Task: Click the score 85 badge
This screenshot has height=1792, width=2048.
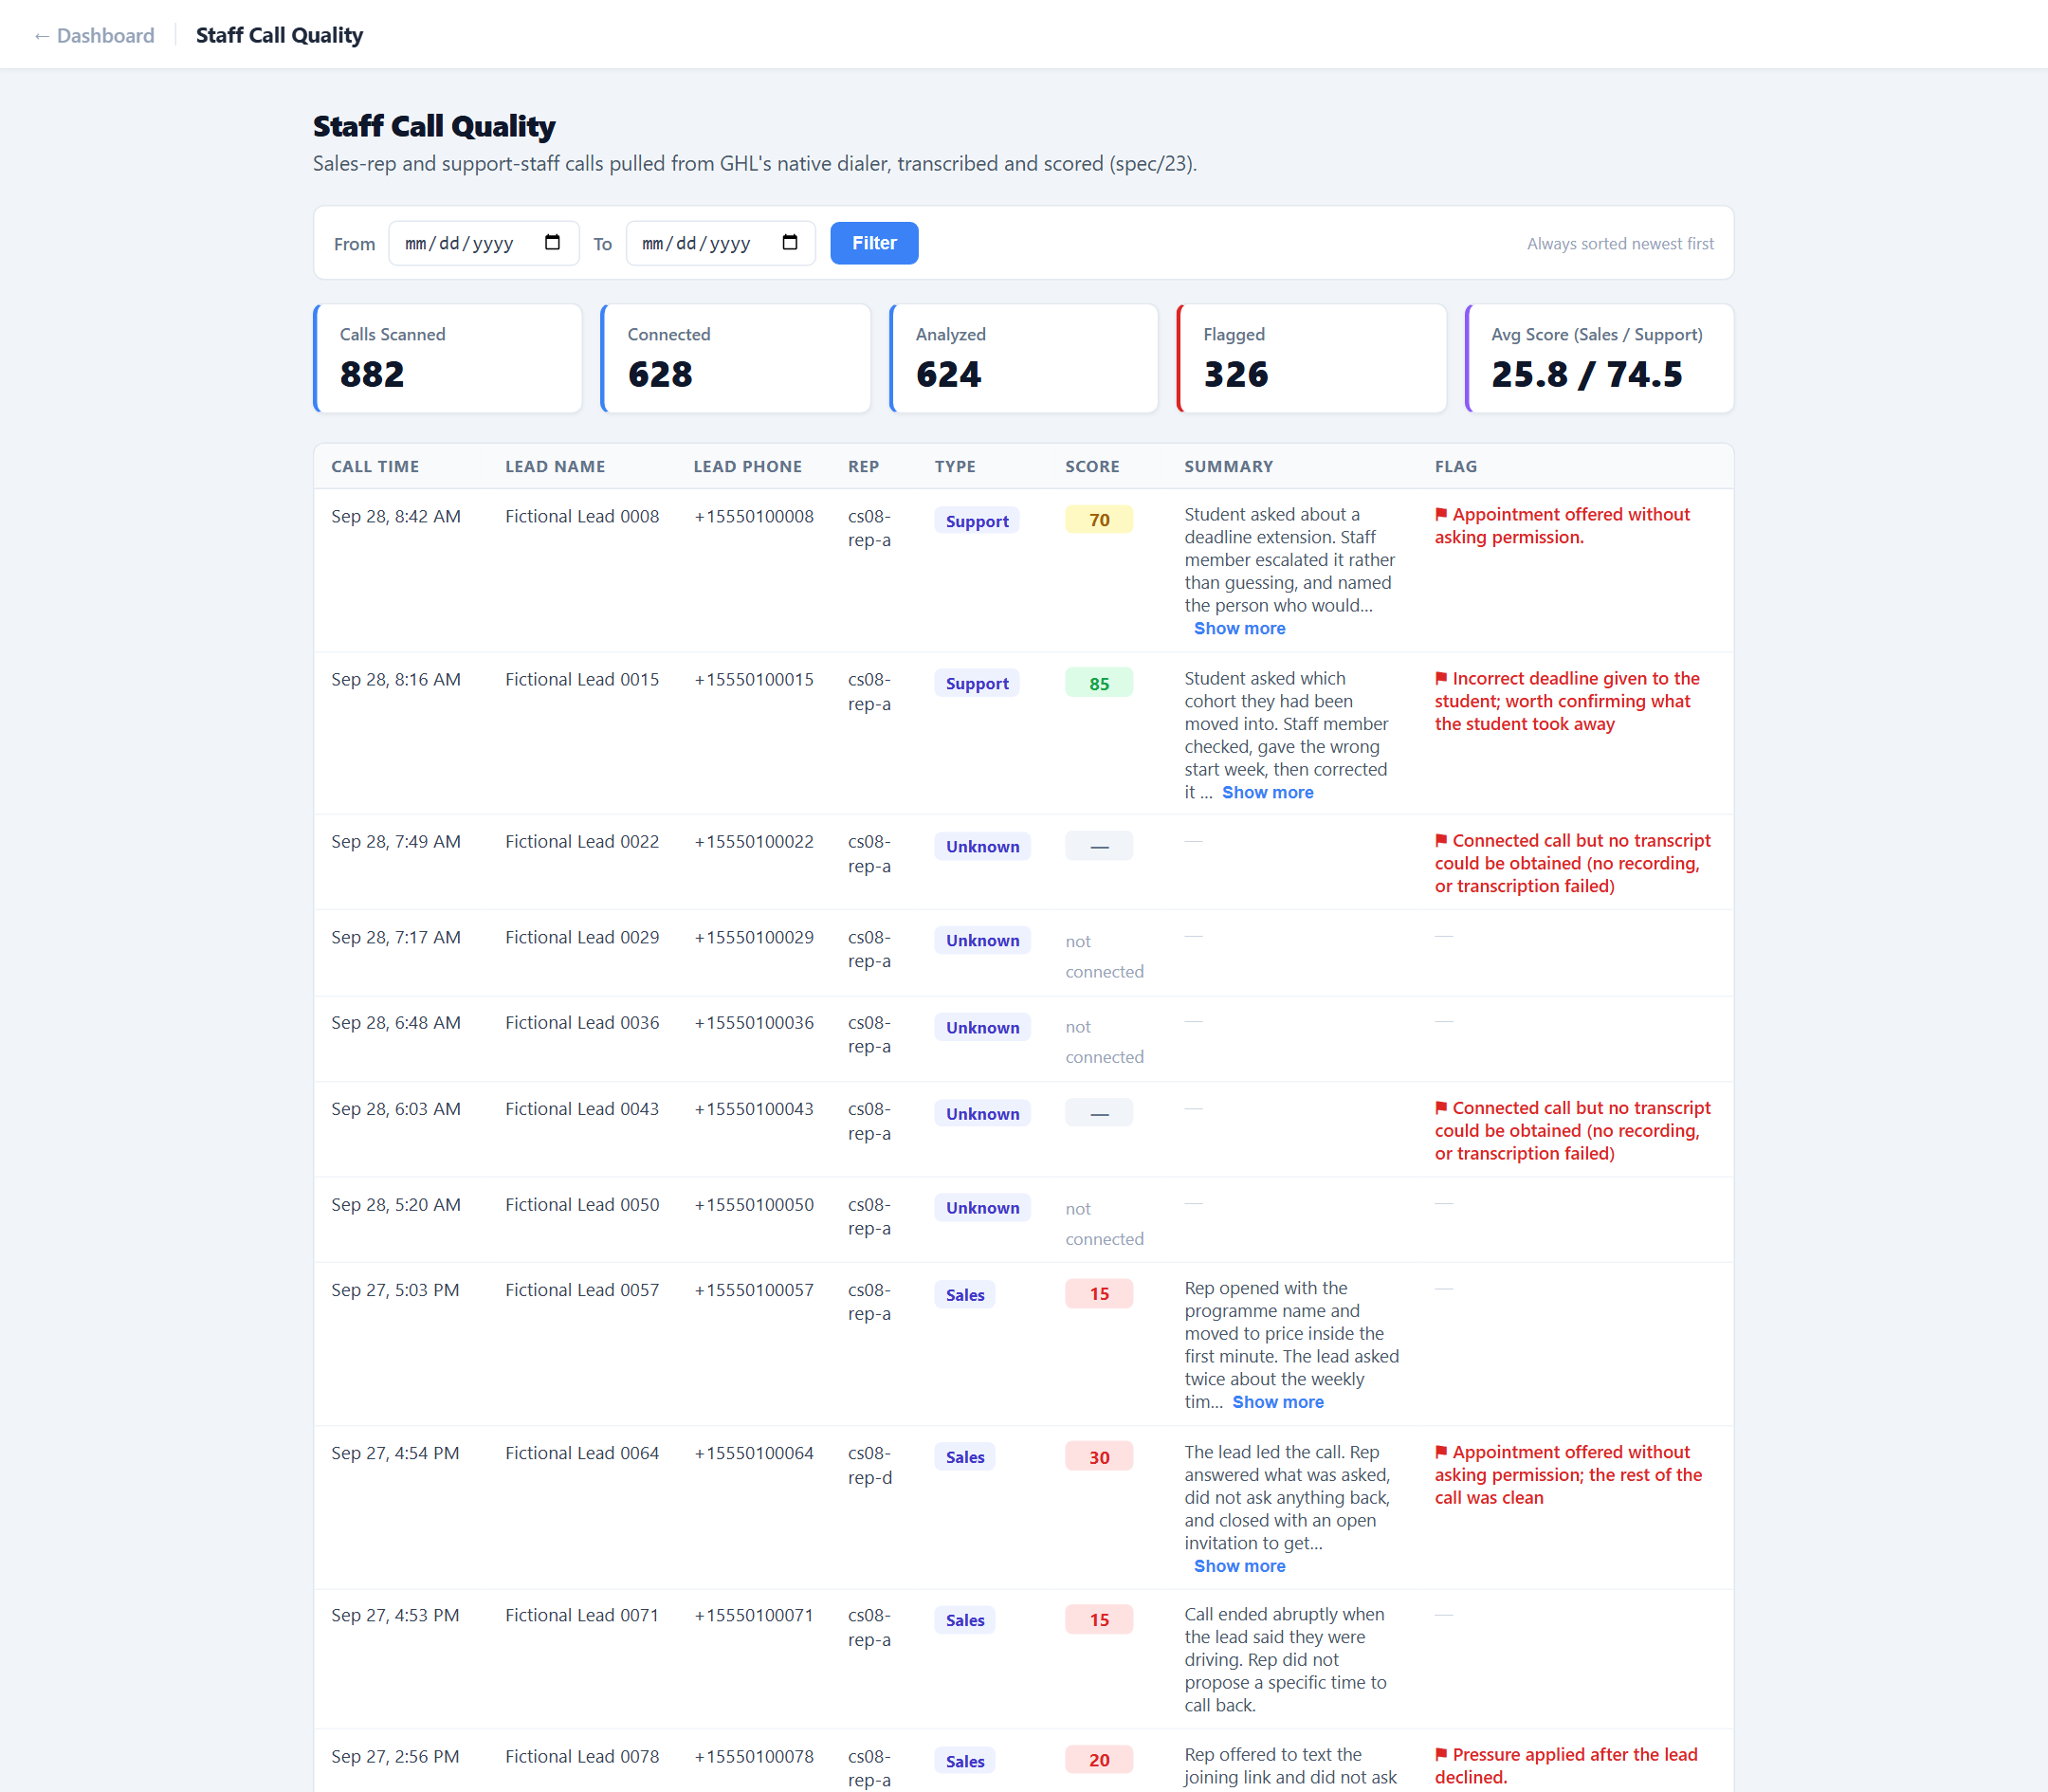Action: click(1099, 683)
